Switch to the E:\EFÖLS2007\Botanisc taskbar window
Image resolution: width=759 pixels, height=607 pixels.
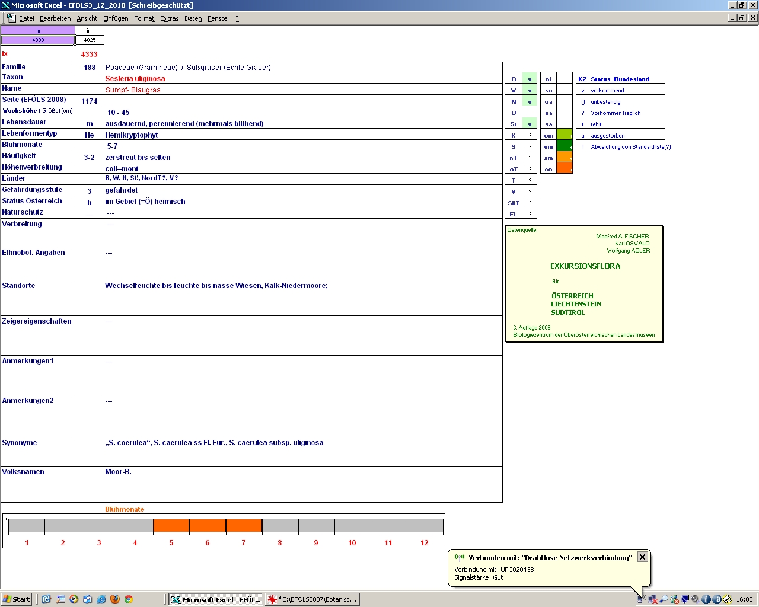click(312, 599)
